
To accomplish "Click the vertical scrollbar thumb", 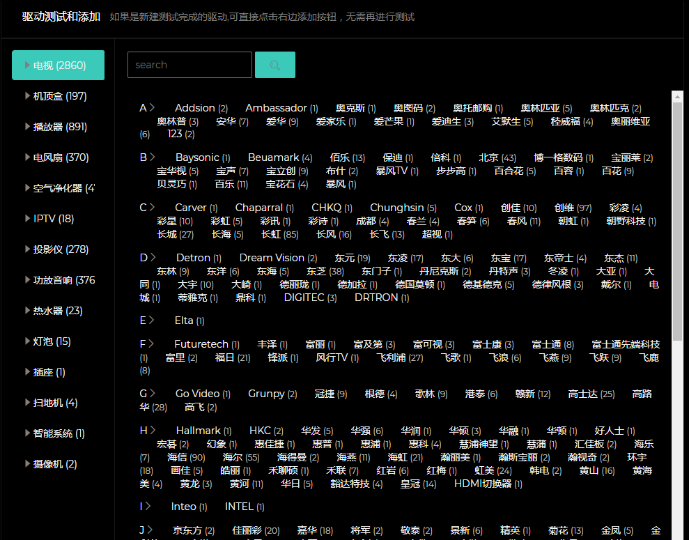I will tap(677, 222).
